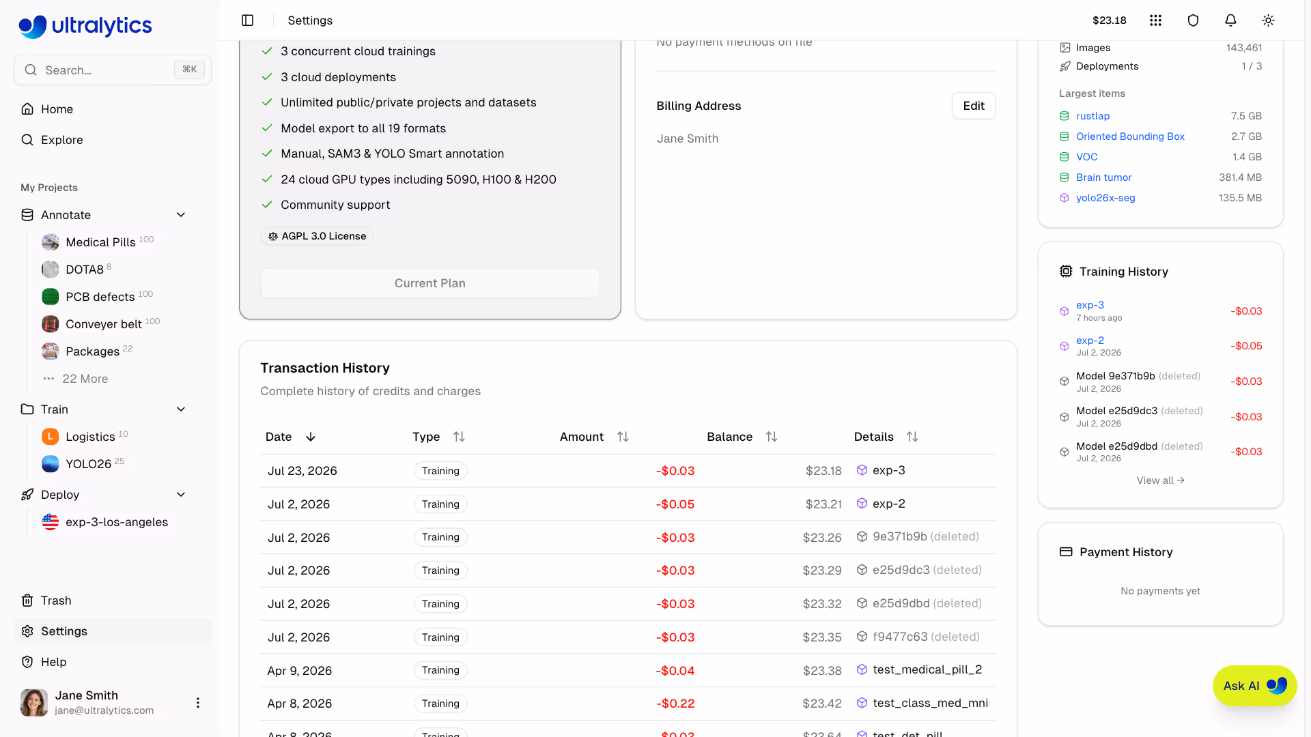Click the Ask AI button

click(1254, 686)
